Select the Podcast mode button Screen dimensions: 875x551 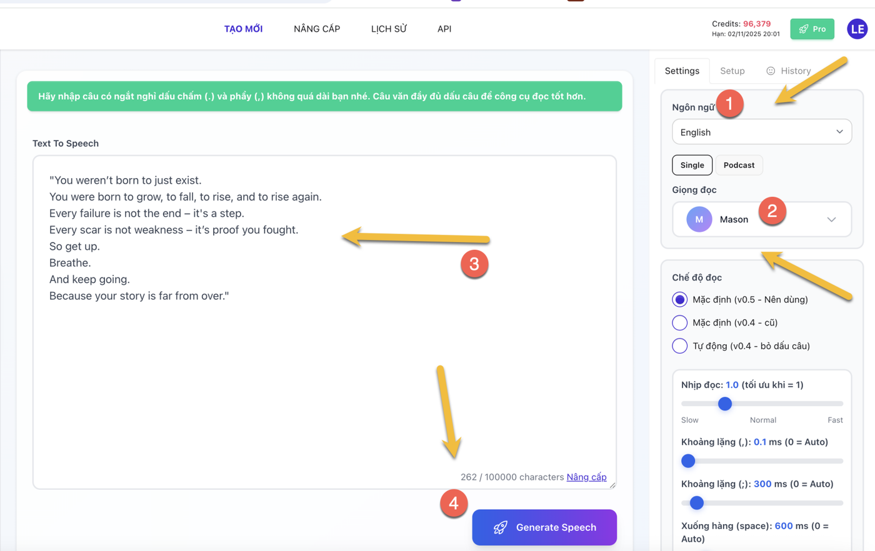click(739, 165)
